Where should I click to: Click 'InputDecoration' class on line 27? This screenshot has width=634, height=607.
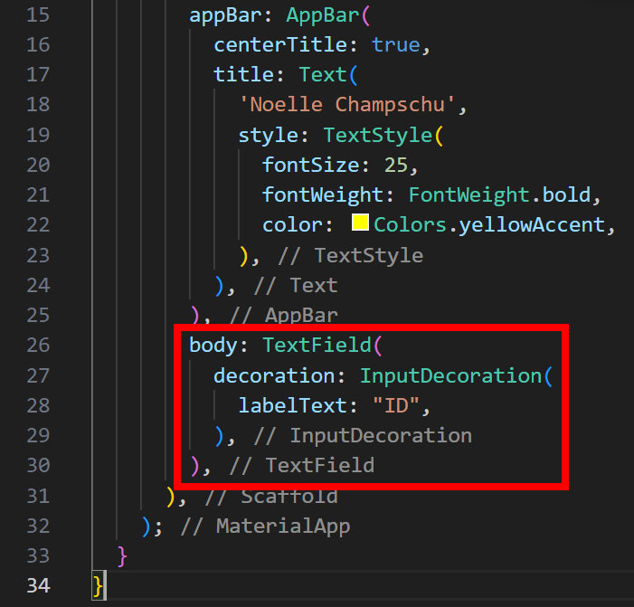click(450, 376)
